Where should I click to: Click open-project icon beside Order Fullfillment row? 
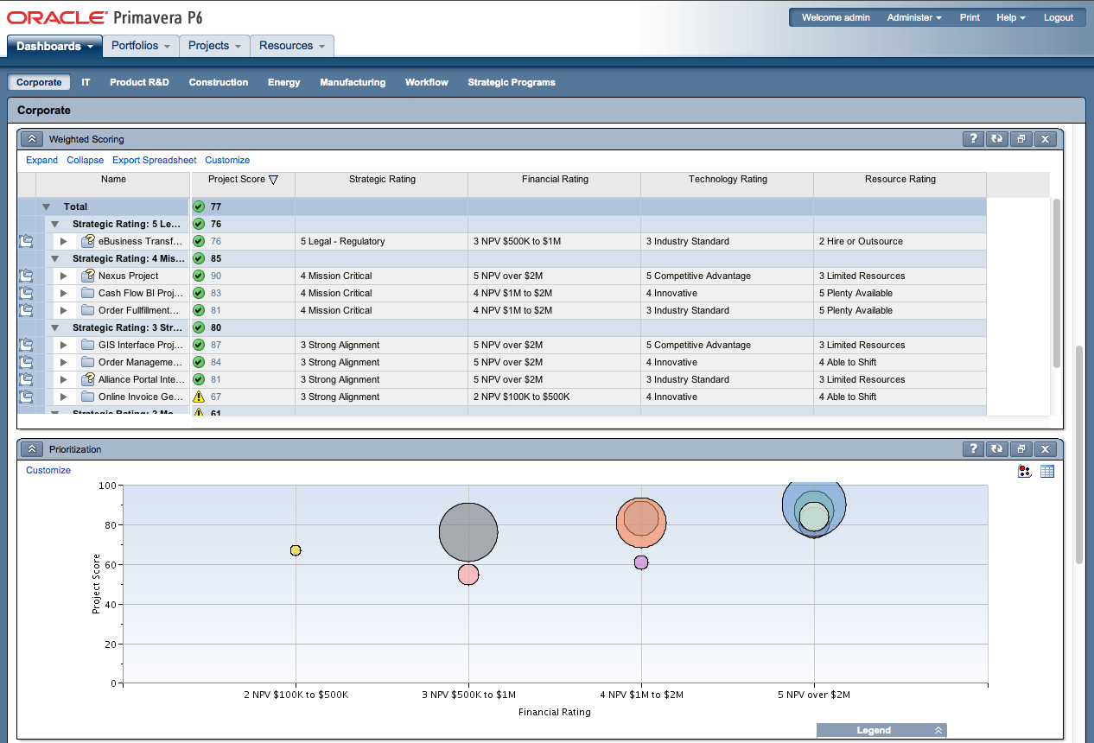[26, 310]
